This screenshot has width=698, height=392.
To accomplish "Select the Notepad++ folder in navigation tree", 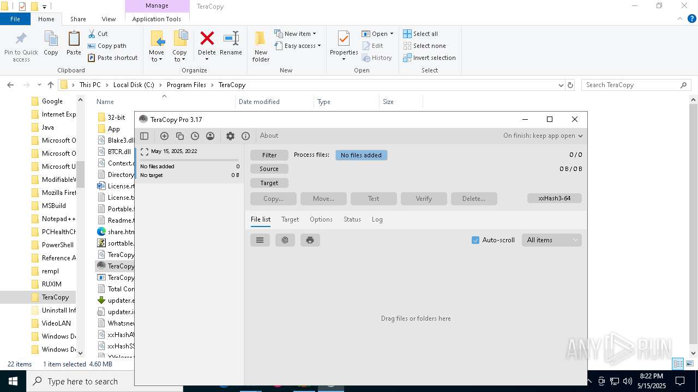I will click(x=58, y=219).
